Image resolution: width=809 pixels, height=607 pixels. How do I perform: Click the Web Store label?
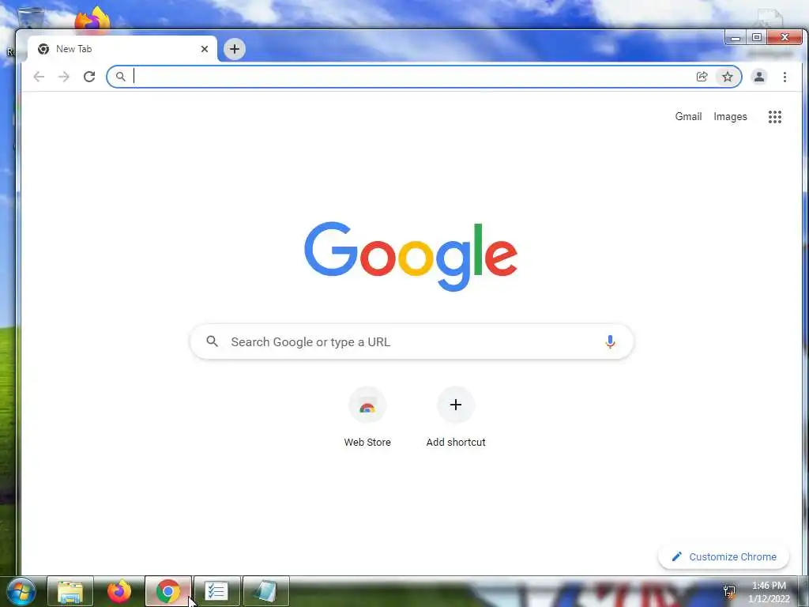pyautogui.click(x=367, y=443)
